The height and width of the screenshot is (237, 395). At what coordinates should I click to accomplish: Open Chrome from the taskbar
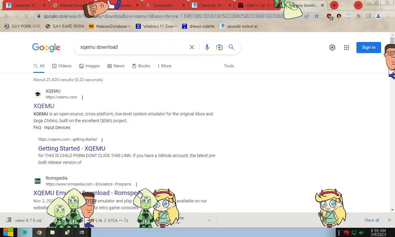[x=39, y=232]
